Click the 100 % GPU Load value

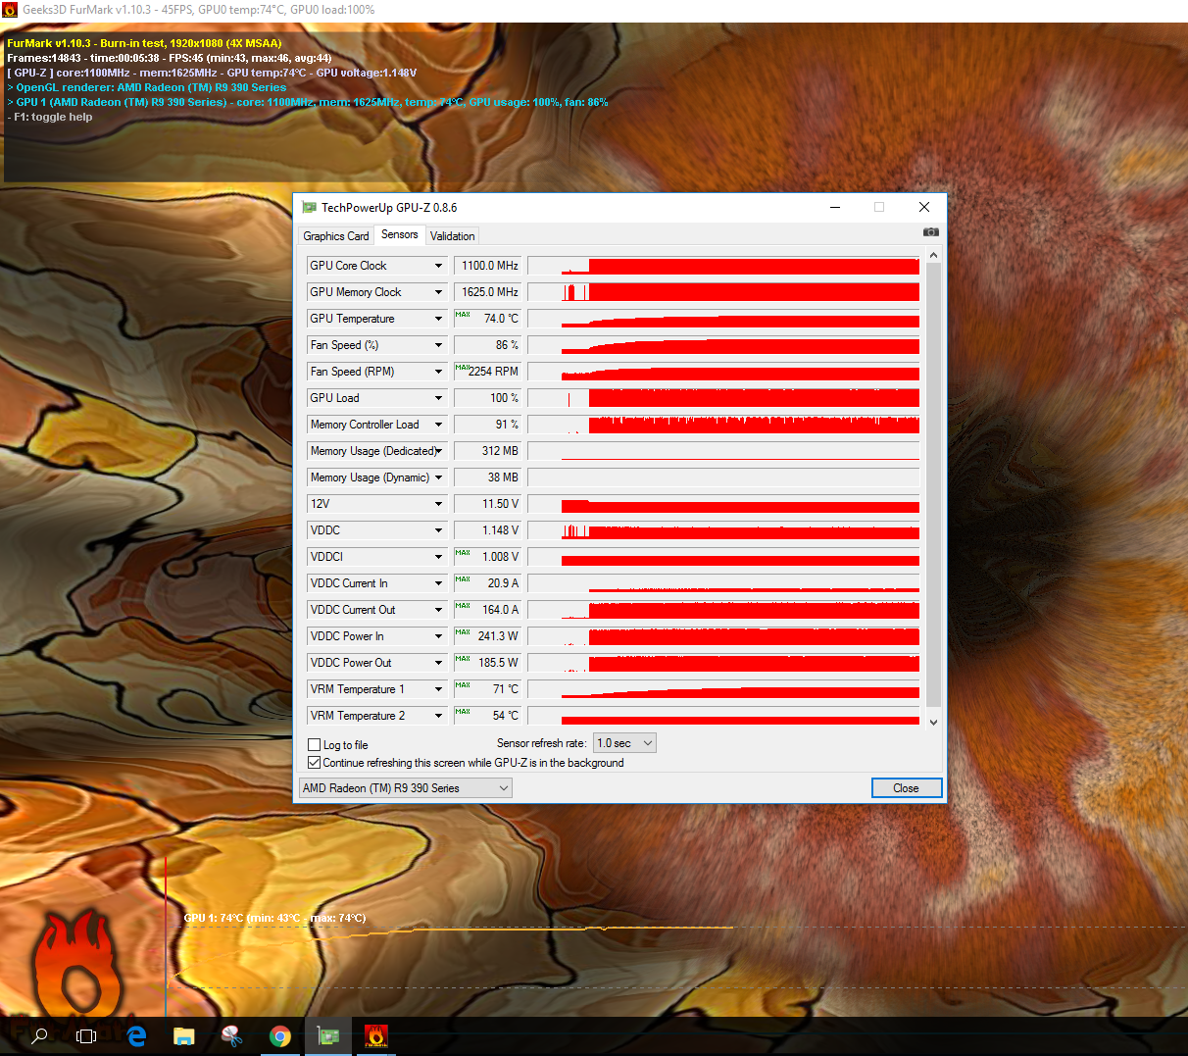(487, 398)
